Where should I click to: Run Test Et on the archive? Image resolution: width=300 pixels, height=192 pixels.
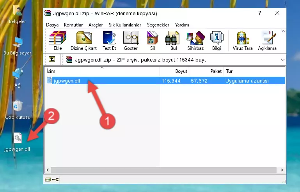pyautogui.click(x=109, y=41)
